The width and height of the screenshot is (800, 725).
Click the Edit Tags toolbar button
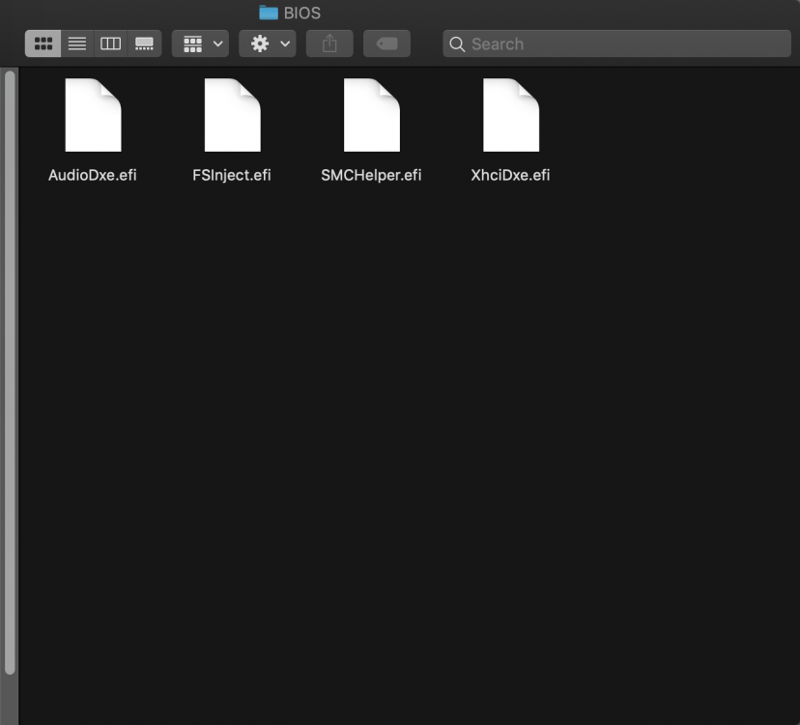386,43
